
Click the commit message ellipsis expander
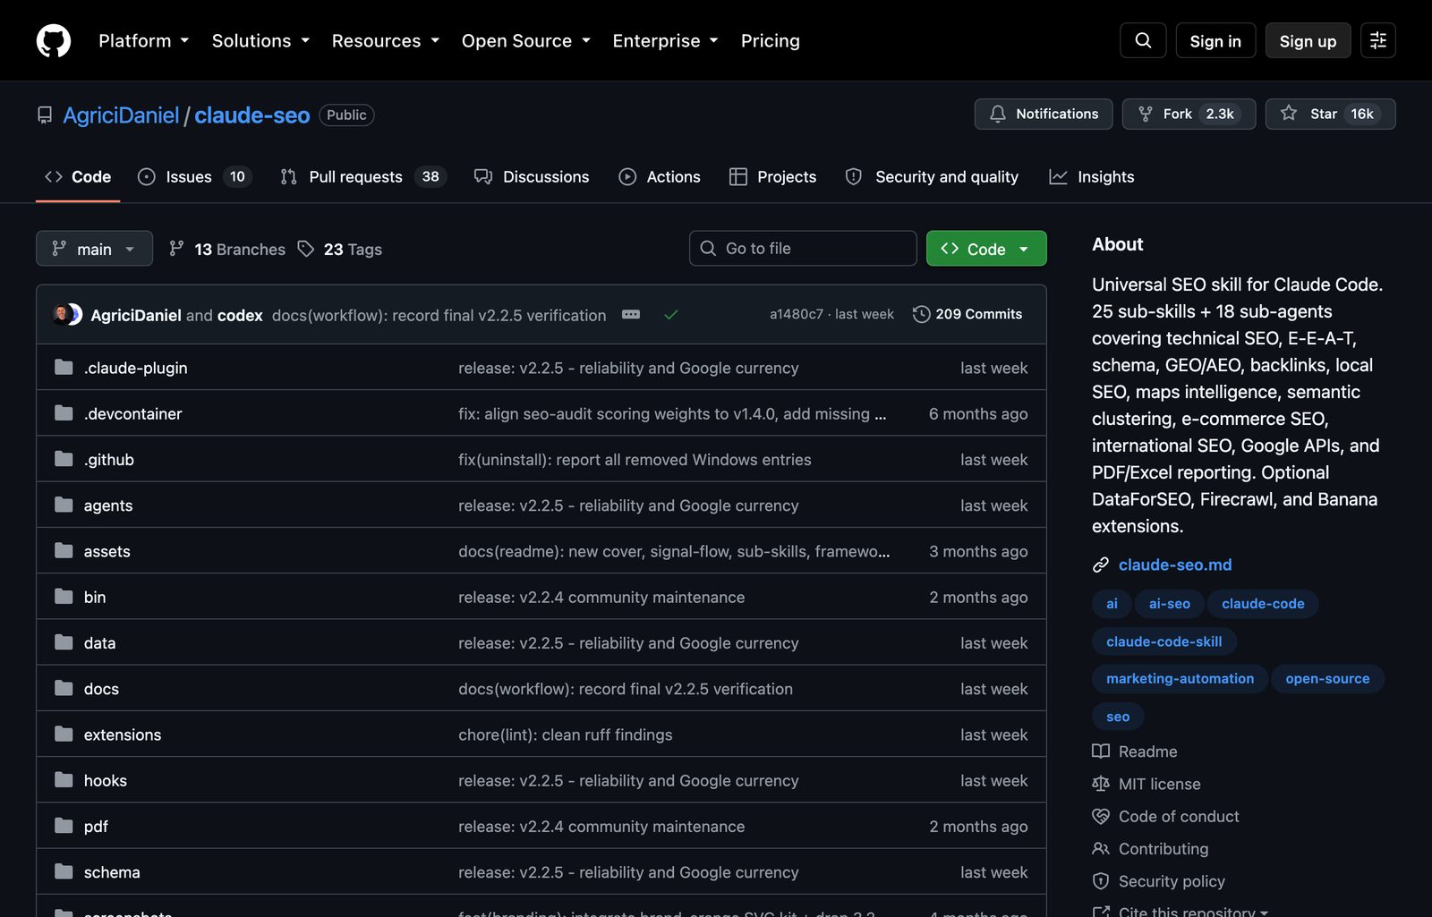pyautogui.click(x=631, y=314)
